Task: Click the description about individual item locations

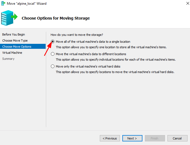Action: click(115, 60)
